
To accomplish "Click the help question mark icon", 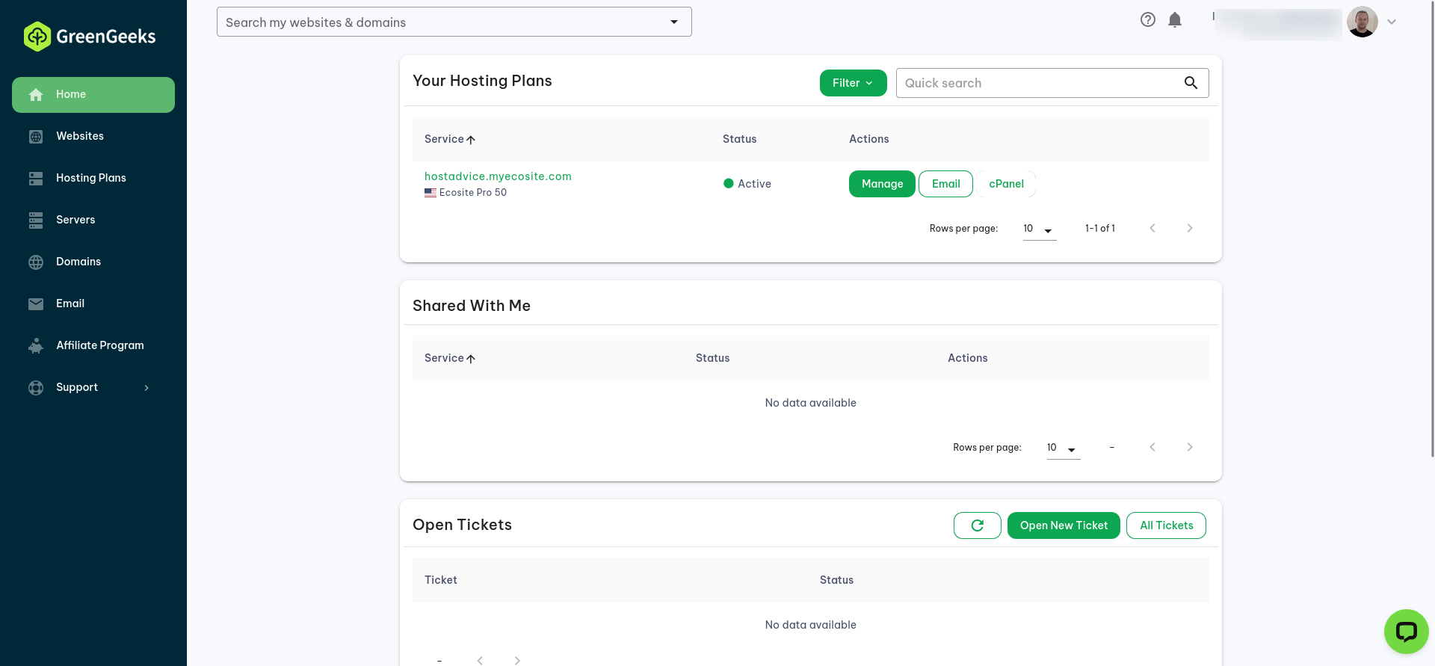I will tap(1148, 20).
